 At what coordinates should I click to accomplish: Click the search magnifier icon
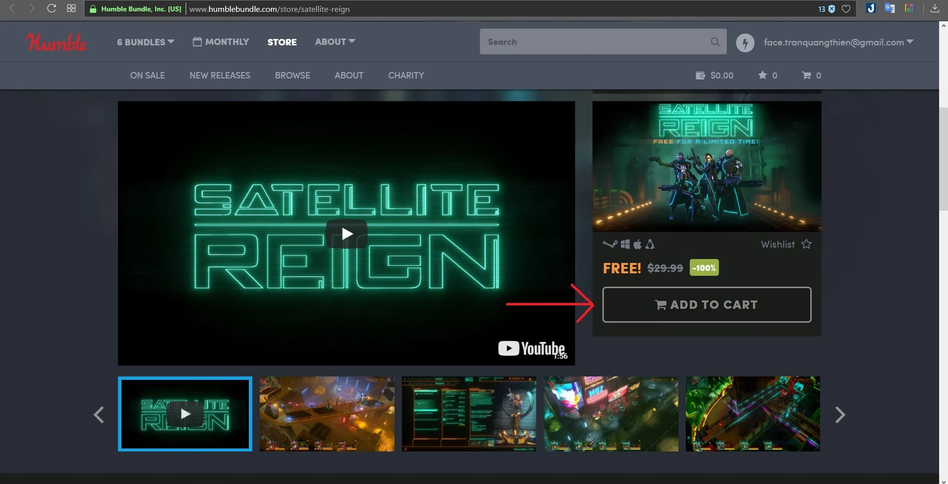pyautogui.click(x=715, y=42)
